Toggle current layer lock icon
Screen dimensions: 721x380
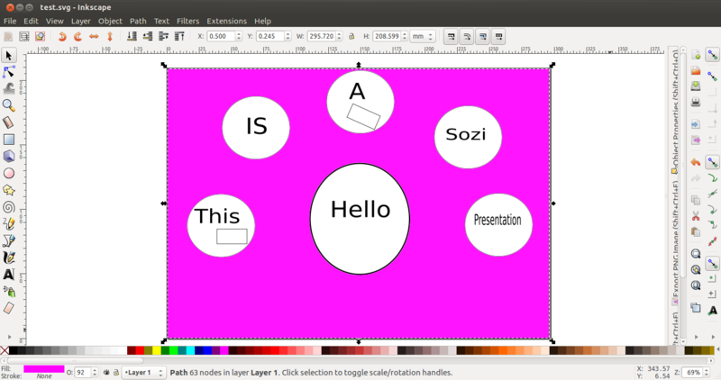(x=116, y=372)
